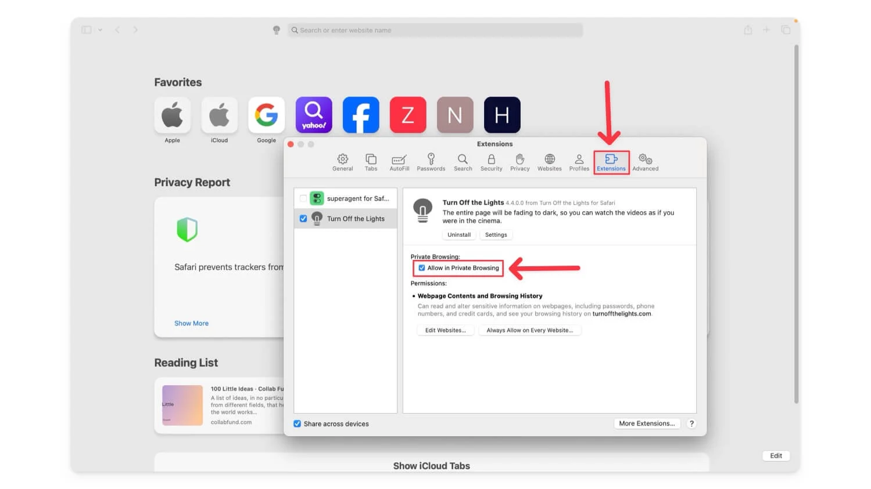
Task: Click the search or website address field
Action: pos(436,30)
